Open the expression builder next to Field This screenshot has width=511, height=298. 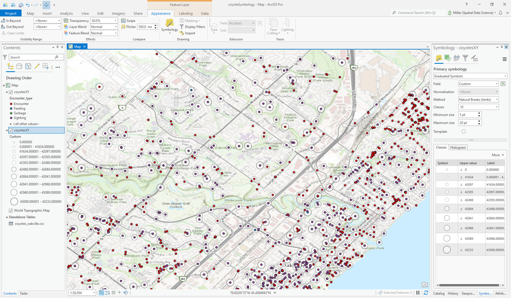tap(503, 84)
